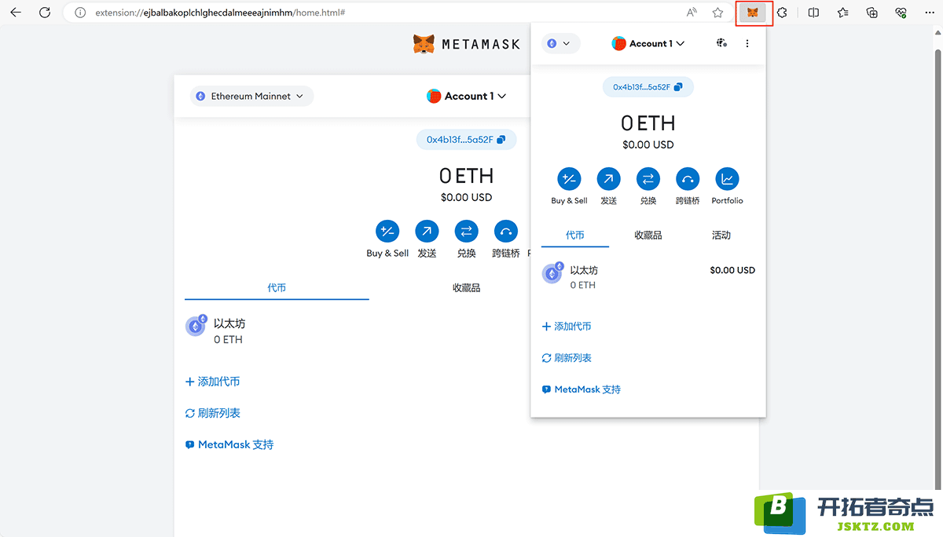Screen dimensions: 943x537
Task: Copy address 0x4b13f...5a52F in popup
Action: tap(648, 87)
